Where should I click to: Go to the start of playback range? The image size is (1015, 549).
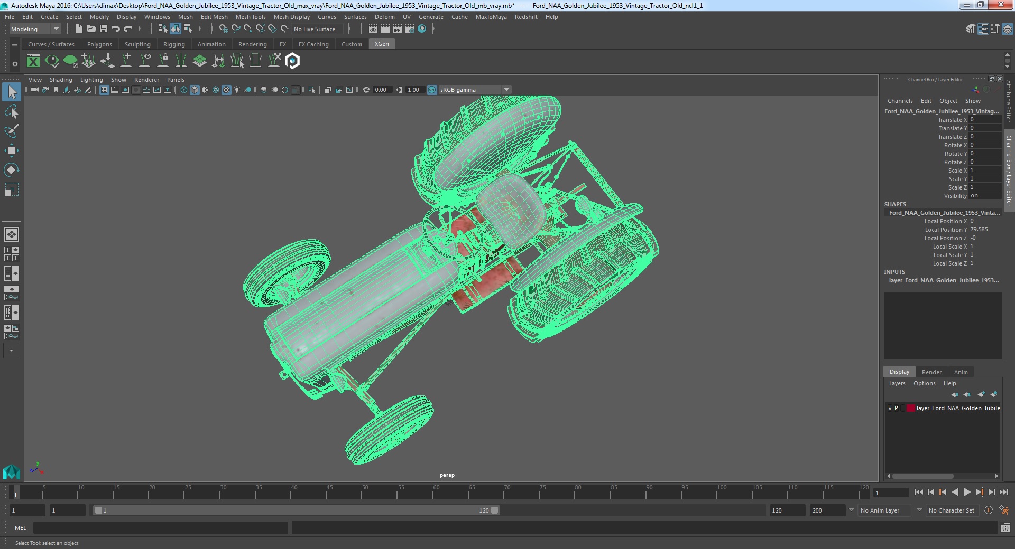point(919,492)
